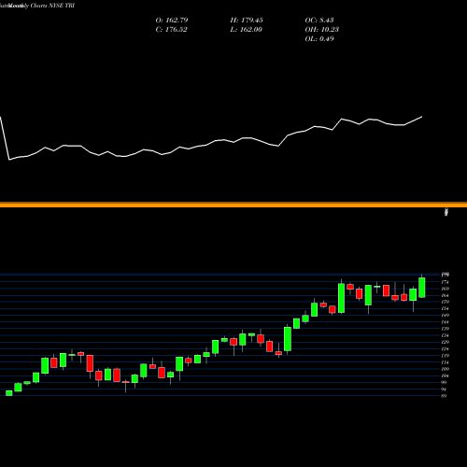Click the 129 price axis label

point(445,342)
